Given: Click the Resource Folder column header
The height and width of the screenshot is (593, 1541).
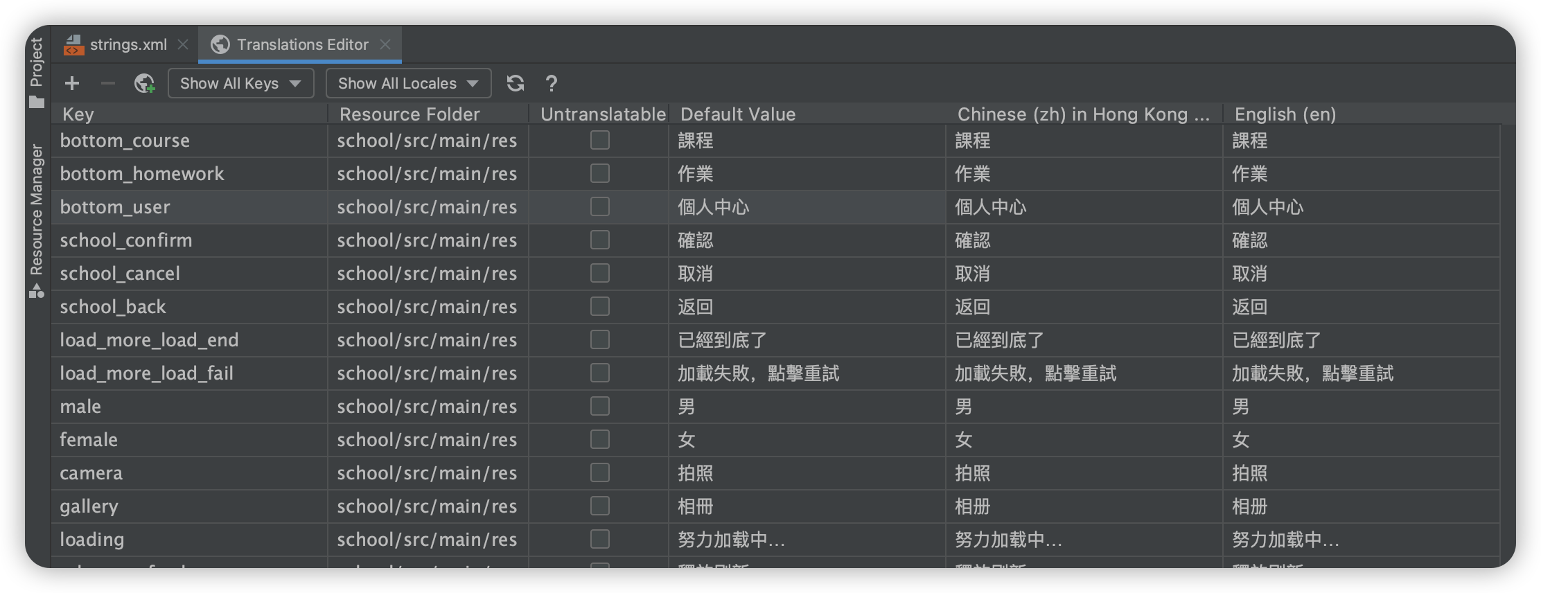Looking at the screenshot, I should [428, 114].
